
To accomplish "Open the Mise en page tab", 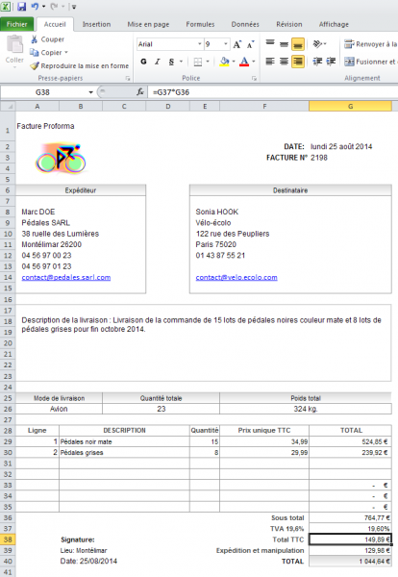I will (148, 24).
